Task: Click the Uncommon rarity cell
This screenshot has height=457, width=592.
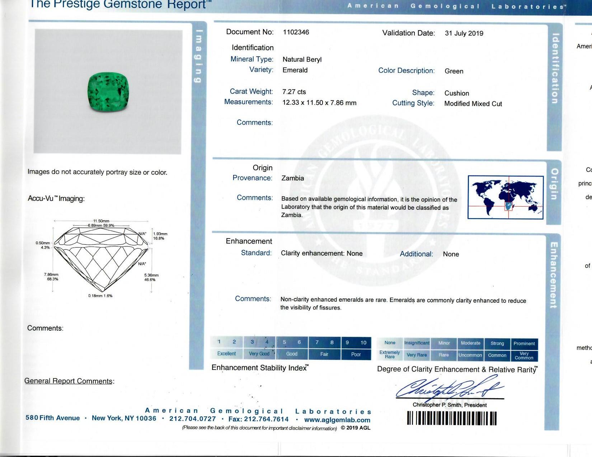Action: pyautogui.click(x=470, y=355)
